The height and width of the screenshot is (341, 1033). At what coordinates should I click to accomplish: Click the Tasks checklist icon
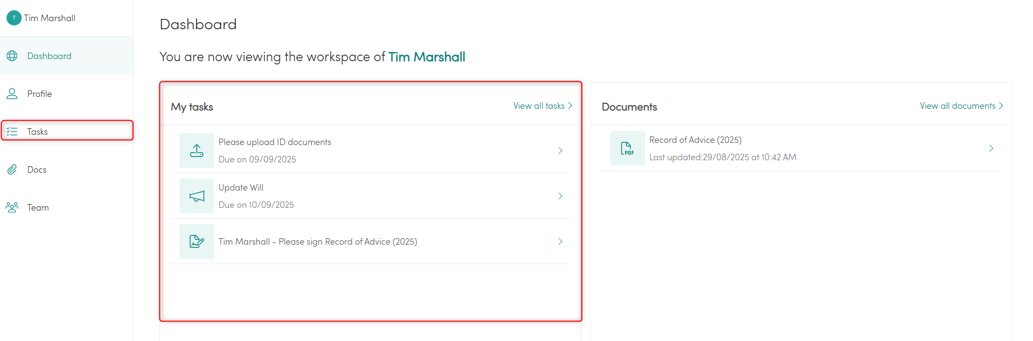click(12, 132)
